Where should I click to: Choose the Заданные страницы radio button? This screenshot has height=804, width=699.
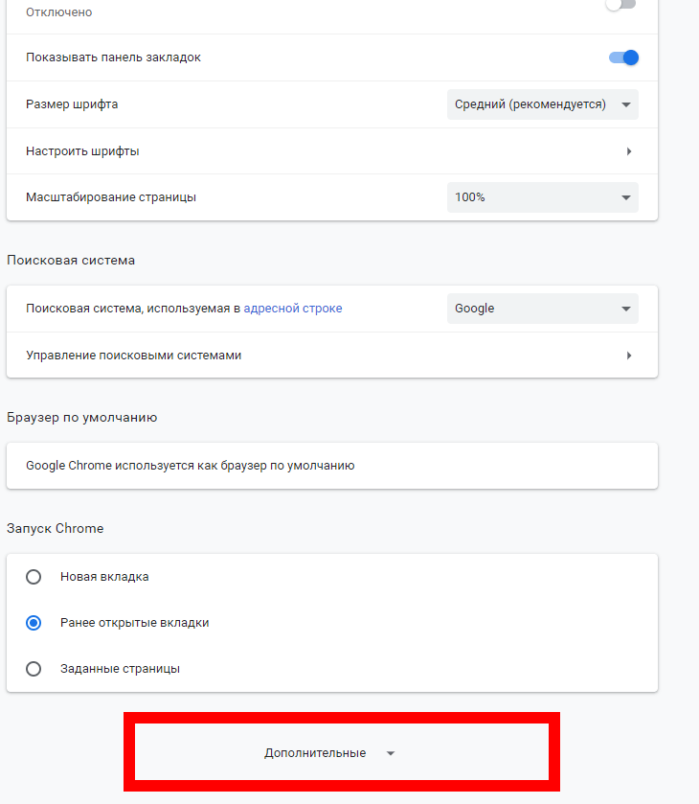point(34,669)
